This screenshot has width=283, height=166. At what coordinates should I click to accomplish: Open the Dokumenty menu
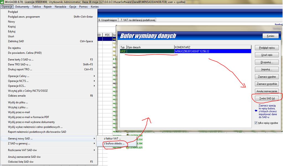[x=22, y=7]
